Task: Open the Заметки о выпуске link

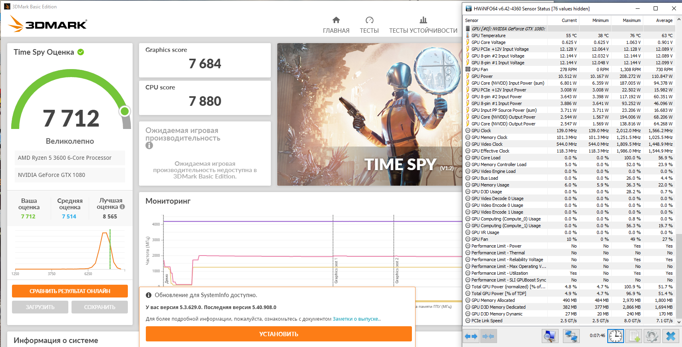Action: (x=356, y=319)
